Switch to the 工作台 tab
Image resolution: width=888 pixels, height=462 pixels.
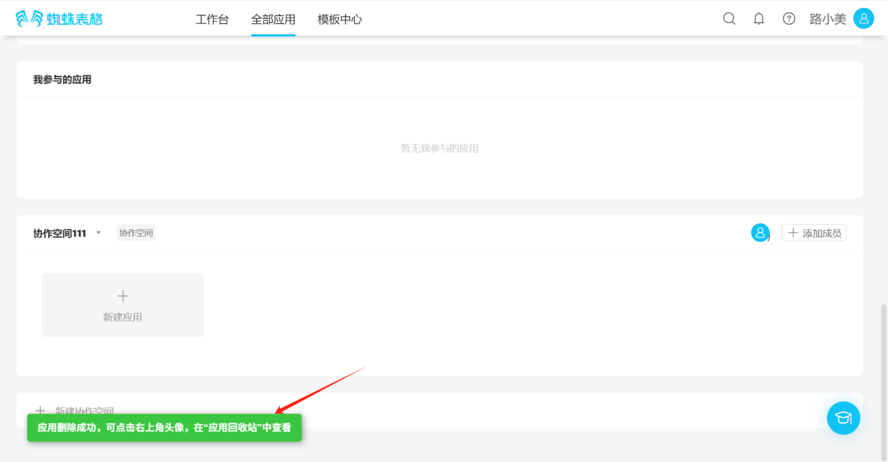(212, 20)
